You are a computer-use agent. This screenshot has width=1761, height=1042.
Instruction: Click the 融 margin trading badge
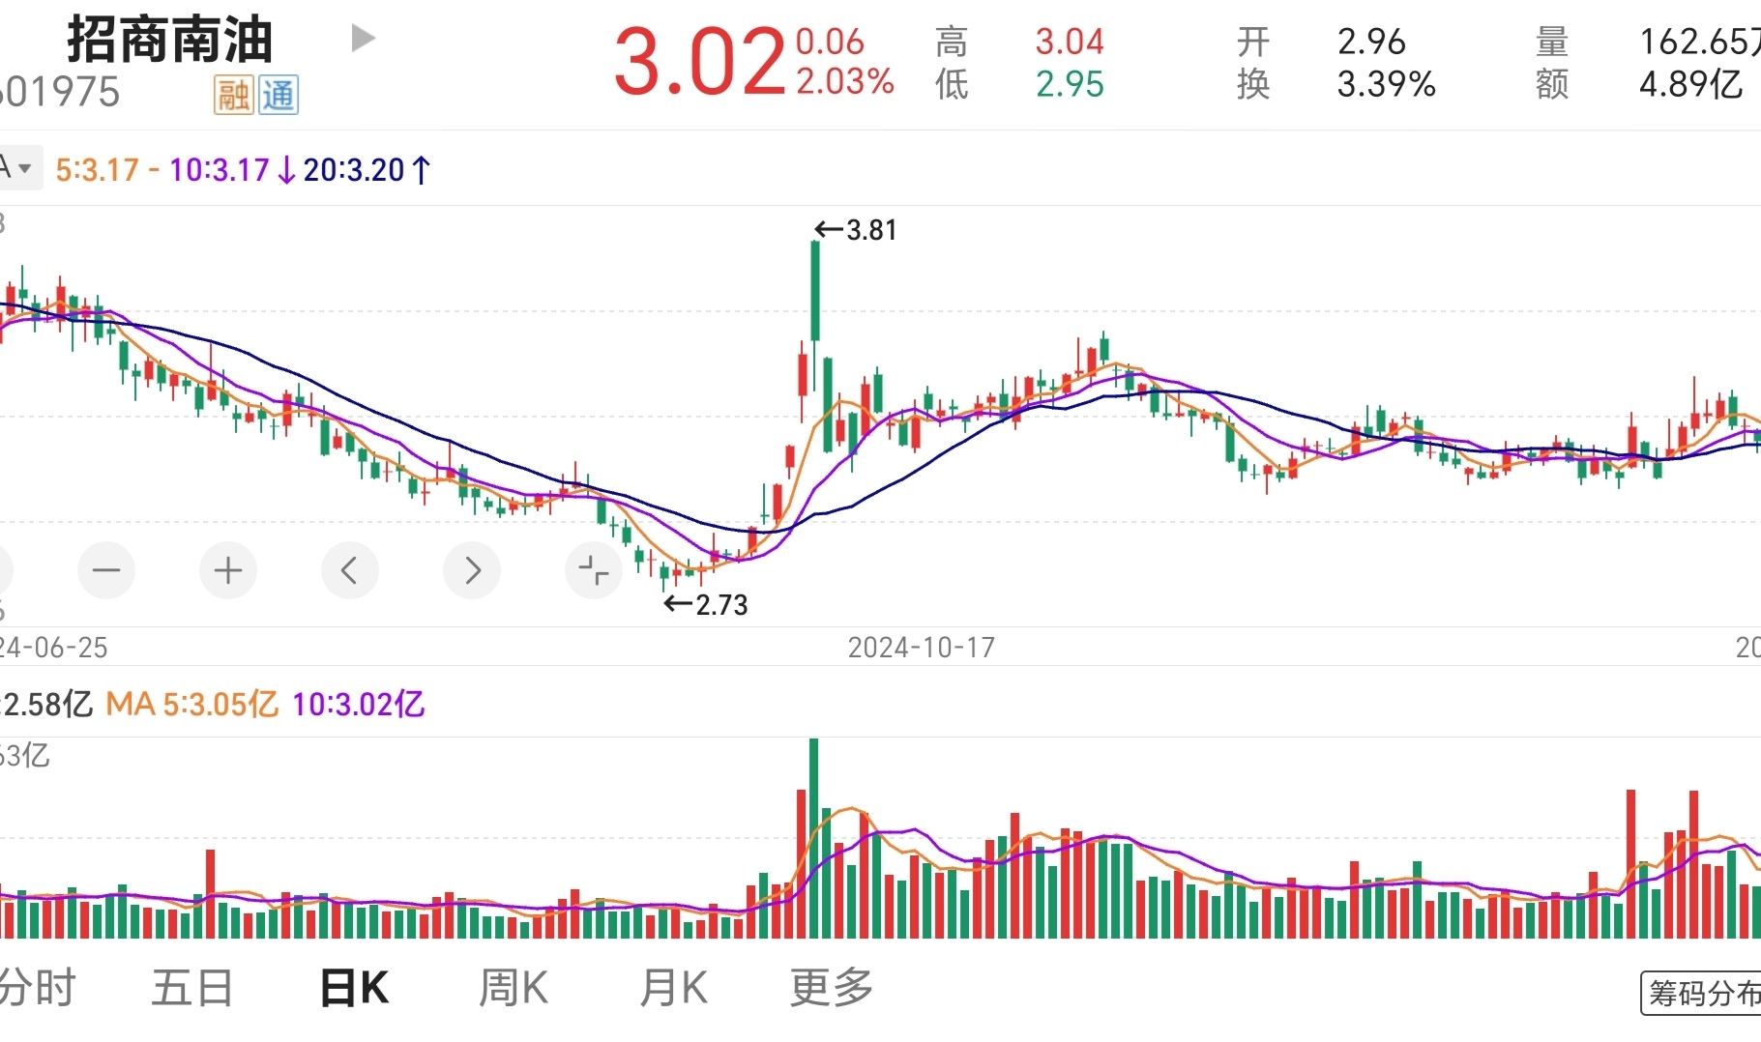[x=234, y=95]
